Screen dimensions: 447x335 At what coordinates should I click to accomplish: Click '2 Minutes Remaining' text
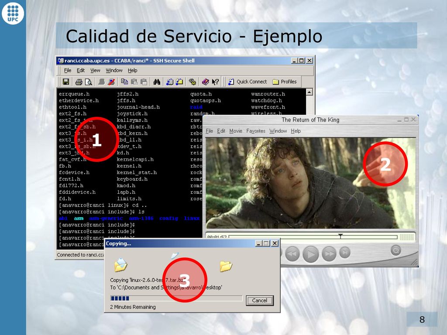click(x=133, y=307)
